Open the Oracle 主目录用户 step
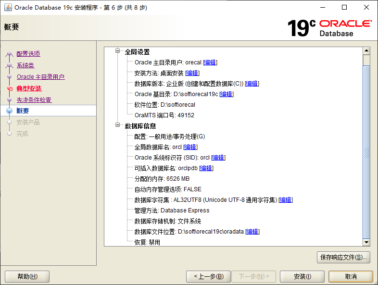378x285 pixels. (x=41, y=77)
